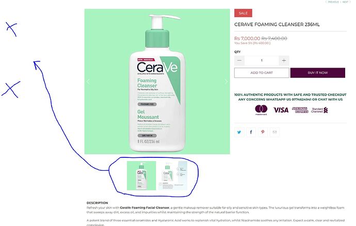Viewport: 356px width, 226px height.
Task: Show previous product image arrow
Action: pos(88,82)
